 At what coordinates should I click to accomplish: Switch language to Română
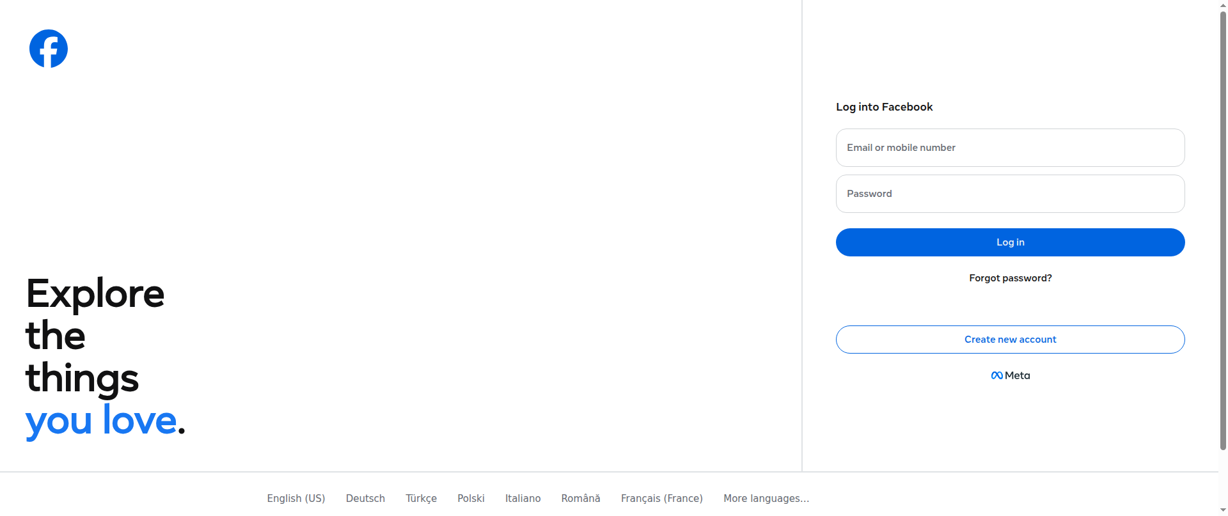(581, 498)
